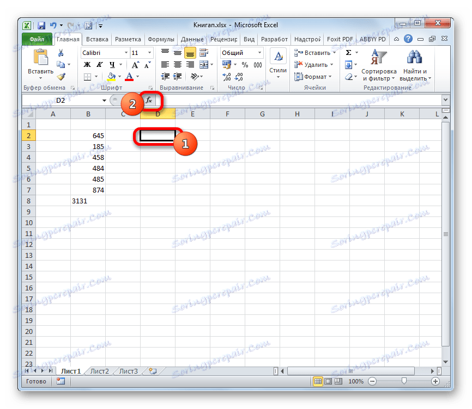Screen dimensions: 472x409
Task: Switch to the Вставка ribbon tab
Action: click(97, 39)
